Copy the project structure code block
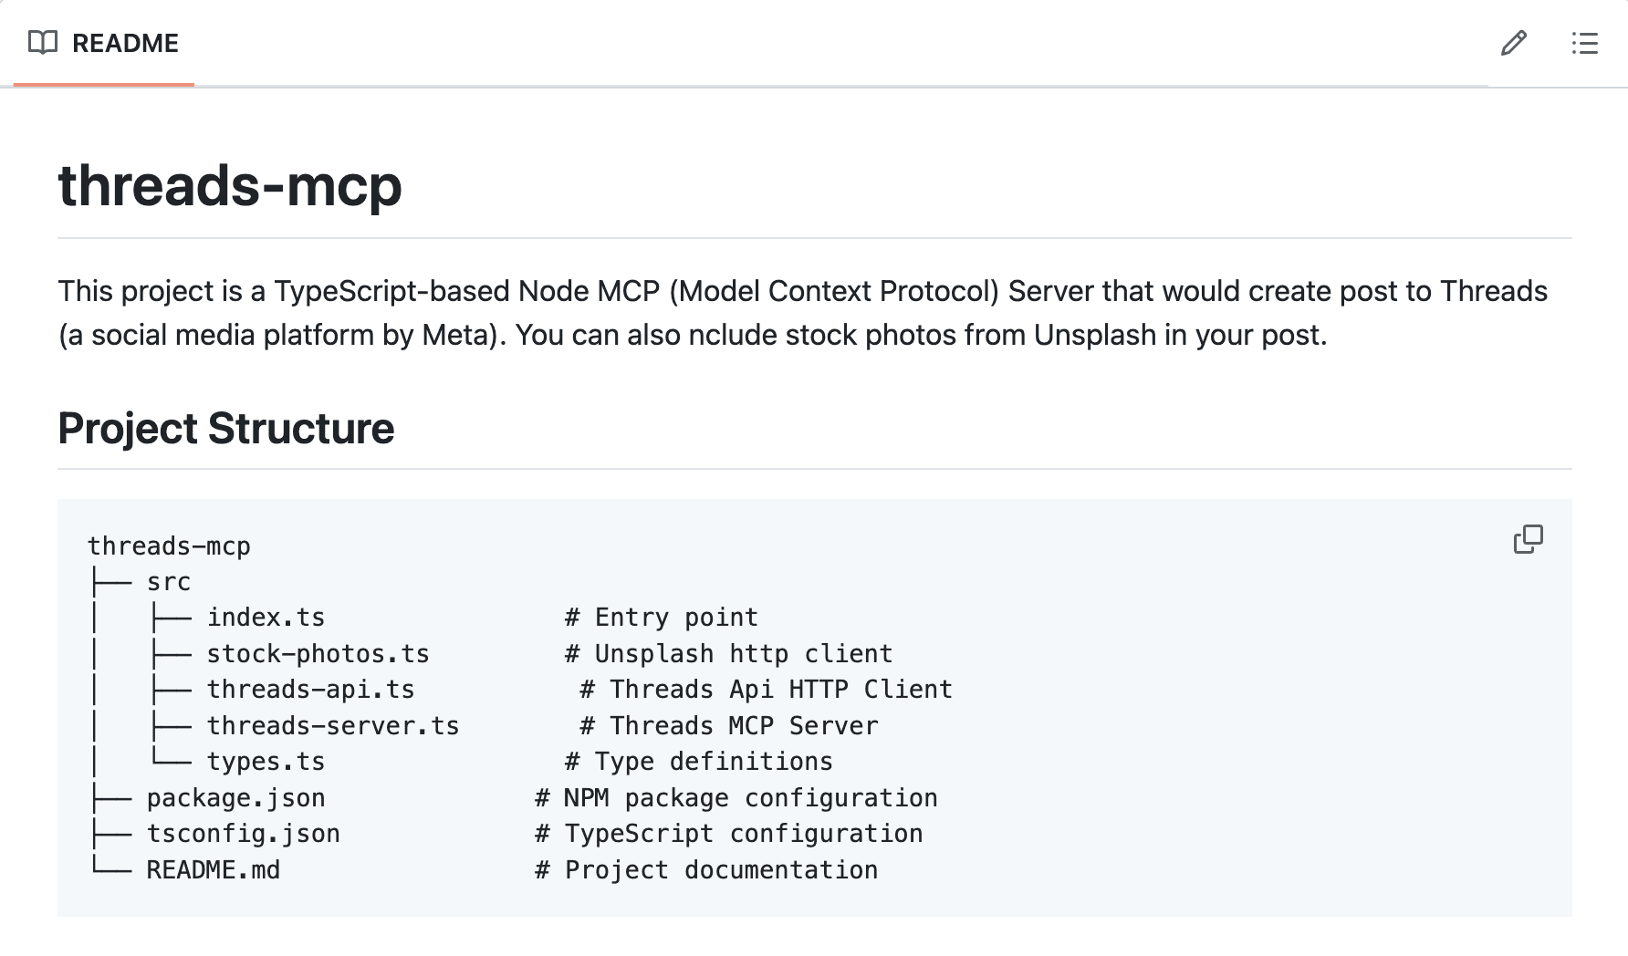The image size is (1628, 956). click(x=1529, y=539)
